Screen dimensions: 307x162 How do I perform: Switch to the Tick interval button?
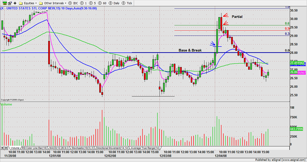point(127,3)
